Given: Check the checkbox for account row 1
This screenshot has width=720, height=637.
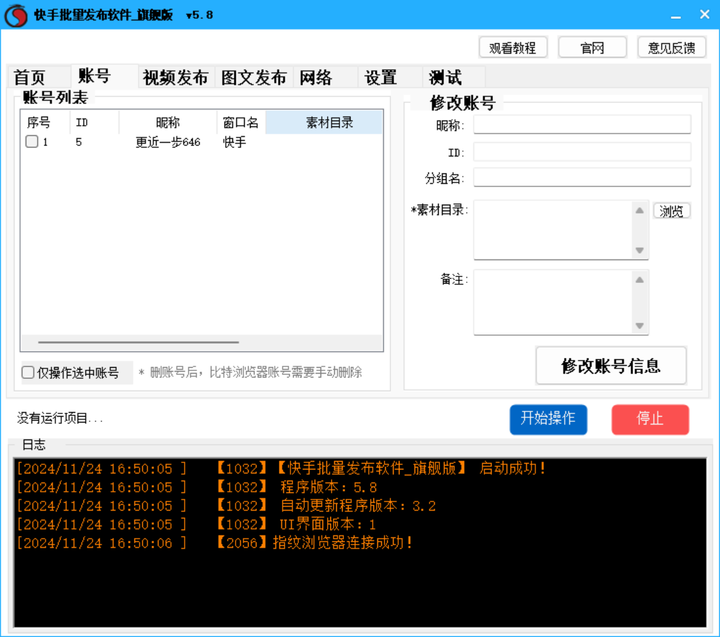Looking at the screenshot, I should (x=32, y=141).
